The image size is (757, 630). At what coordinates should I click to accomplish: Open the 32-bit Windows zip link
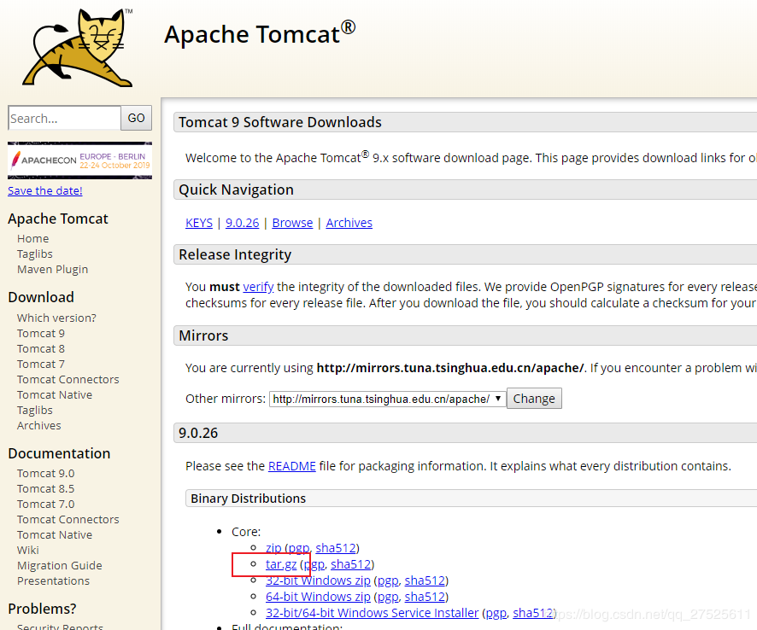318,580
